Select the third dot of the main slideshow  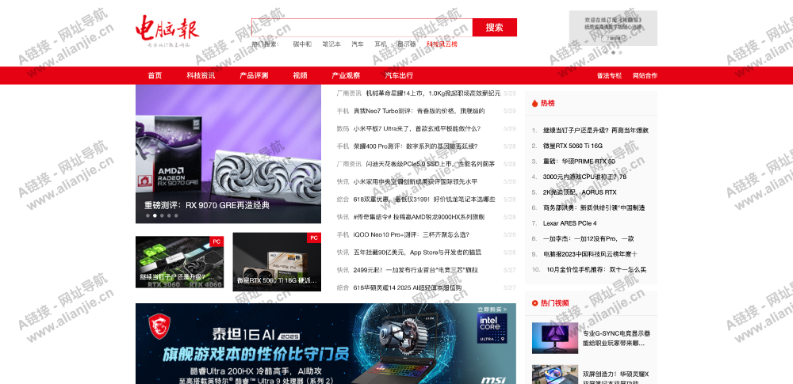pos(162,215)
